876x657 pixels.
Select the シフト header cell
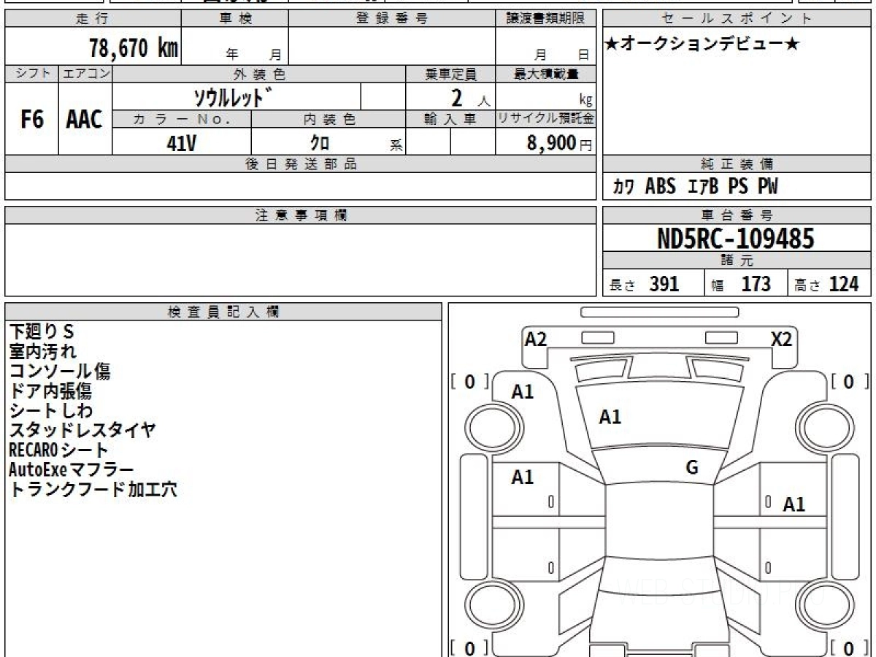32,74
